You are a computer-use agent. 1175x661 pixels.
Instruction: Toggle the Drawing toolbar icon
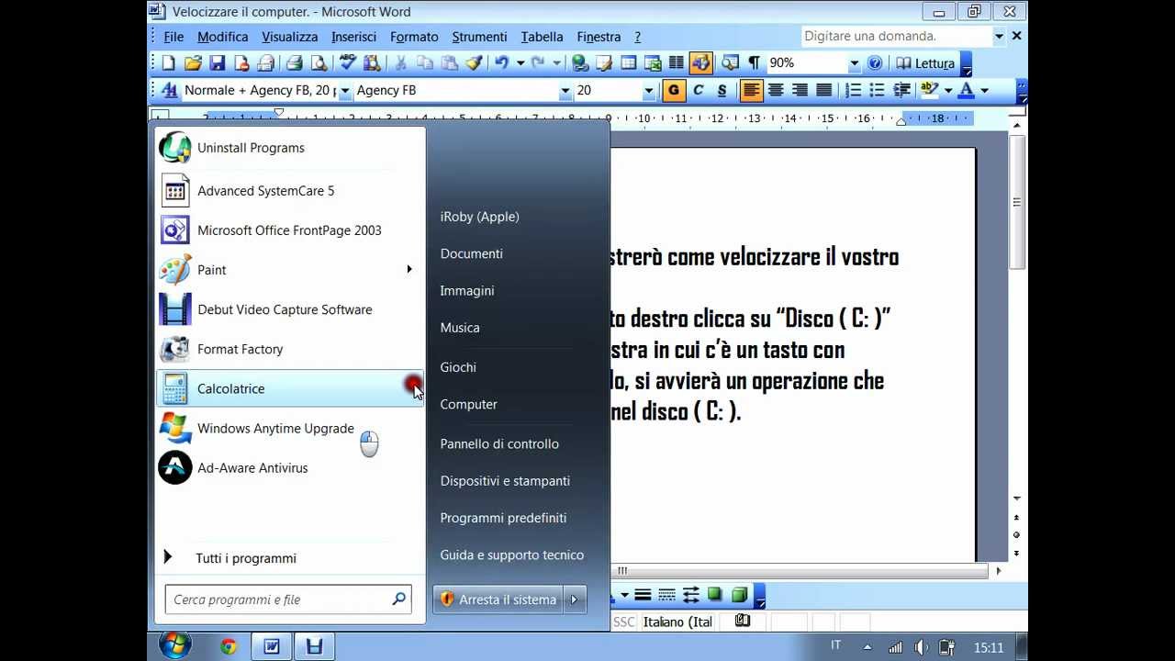(700, 63)
